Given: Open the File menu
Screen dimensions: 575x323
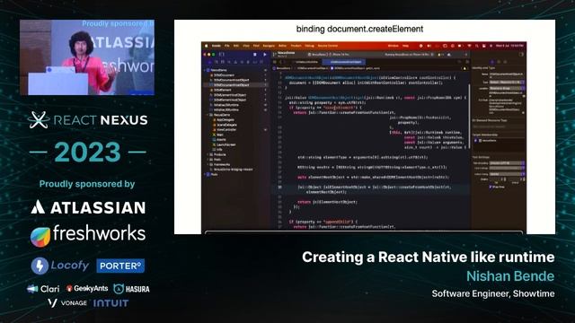Looking at the screenshot, I should [x=227, y=46].
